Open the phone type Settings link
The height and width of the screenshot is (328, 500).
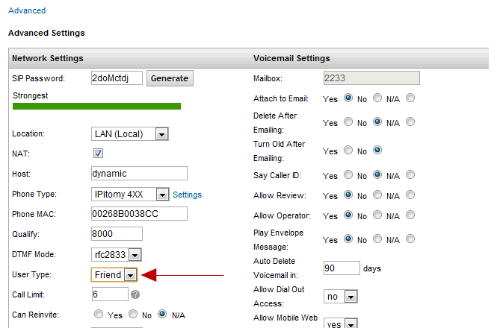tap(187, 195)
